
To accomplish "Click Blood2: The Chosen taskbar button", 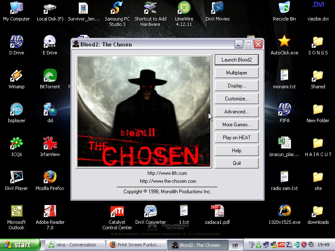I will point(197,245).
